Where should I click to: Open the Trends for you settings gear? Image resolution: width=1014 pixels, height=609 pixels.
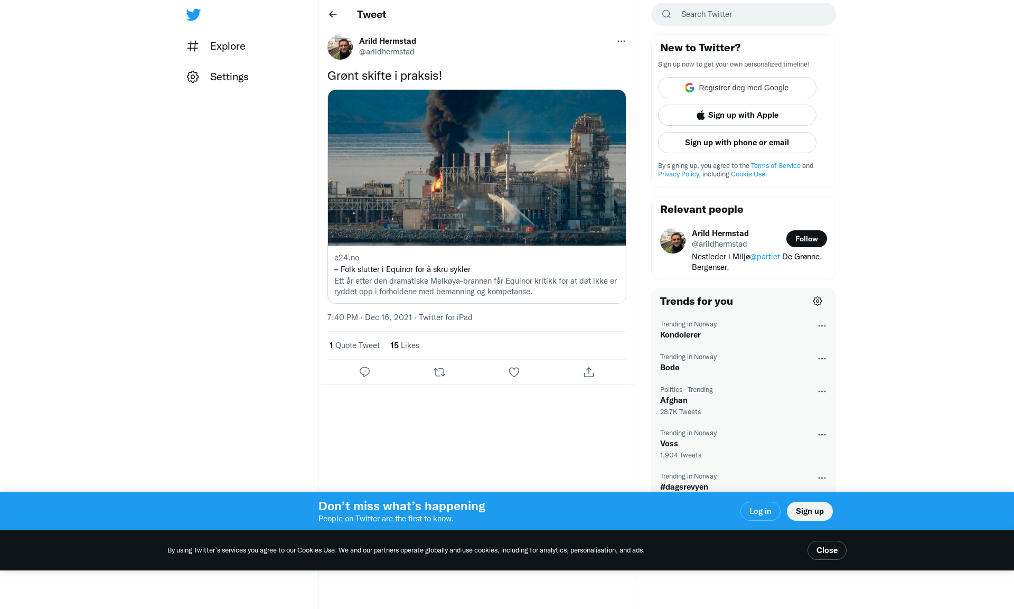coord(818,301)
